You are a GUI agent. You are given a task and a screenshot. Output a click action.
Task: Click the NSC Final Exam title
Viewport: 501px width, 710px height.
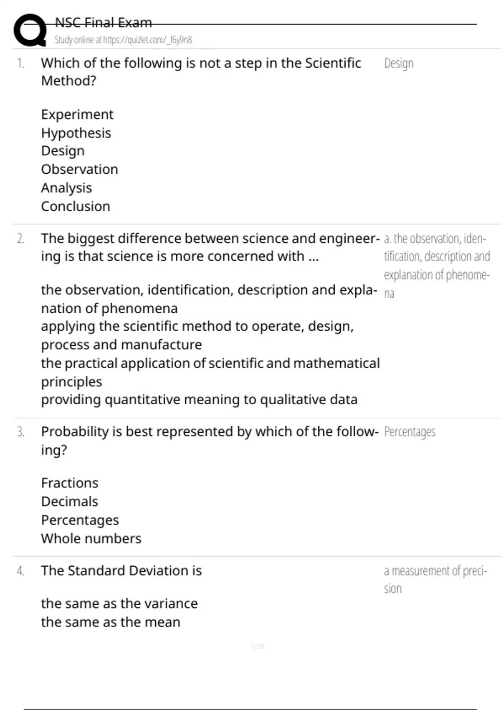(103, 23)
